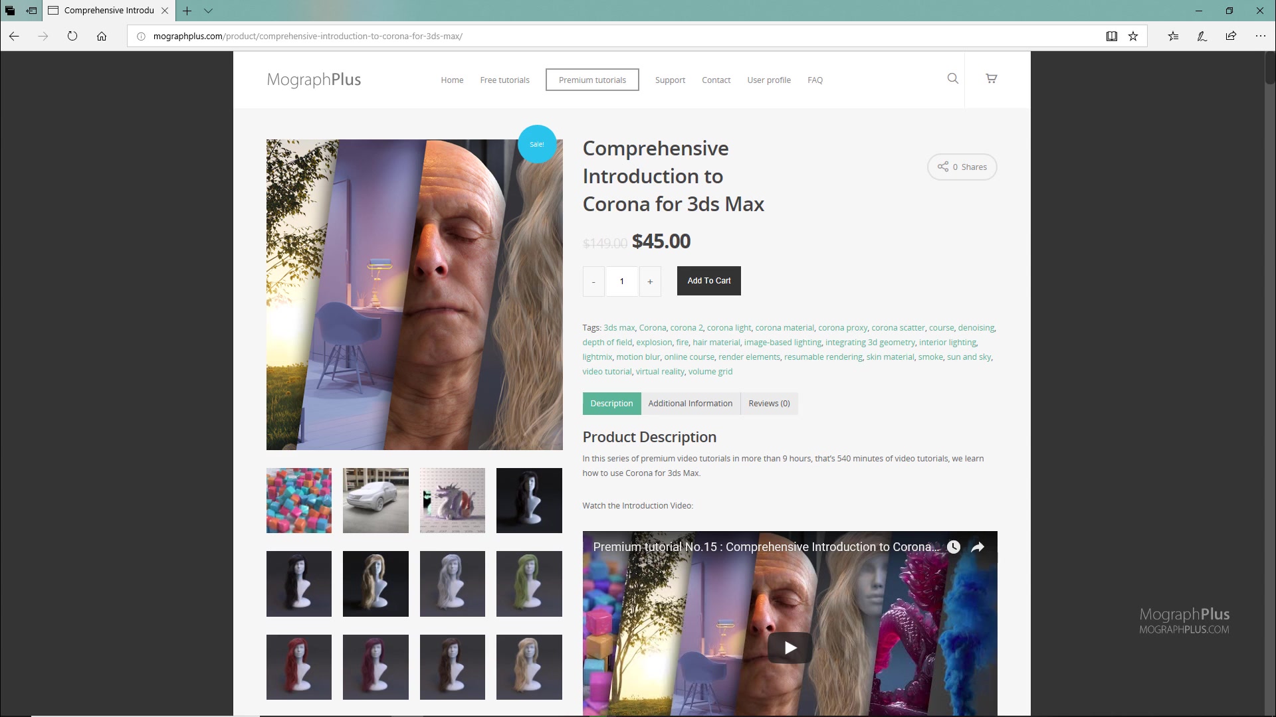
Task: Click the quantity input field
Action: click(622, 281)
